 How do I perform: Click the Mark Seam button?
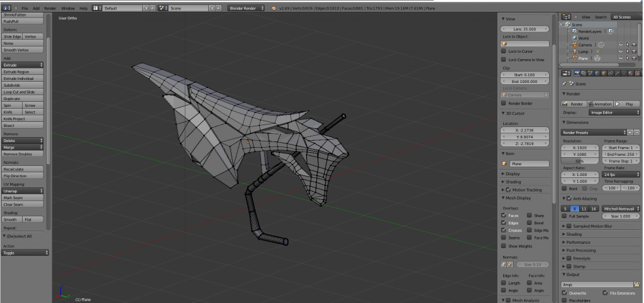23,197
